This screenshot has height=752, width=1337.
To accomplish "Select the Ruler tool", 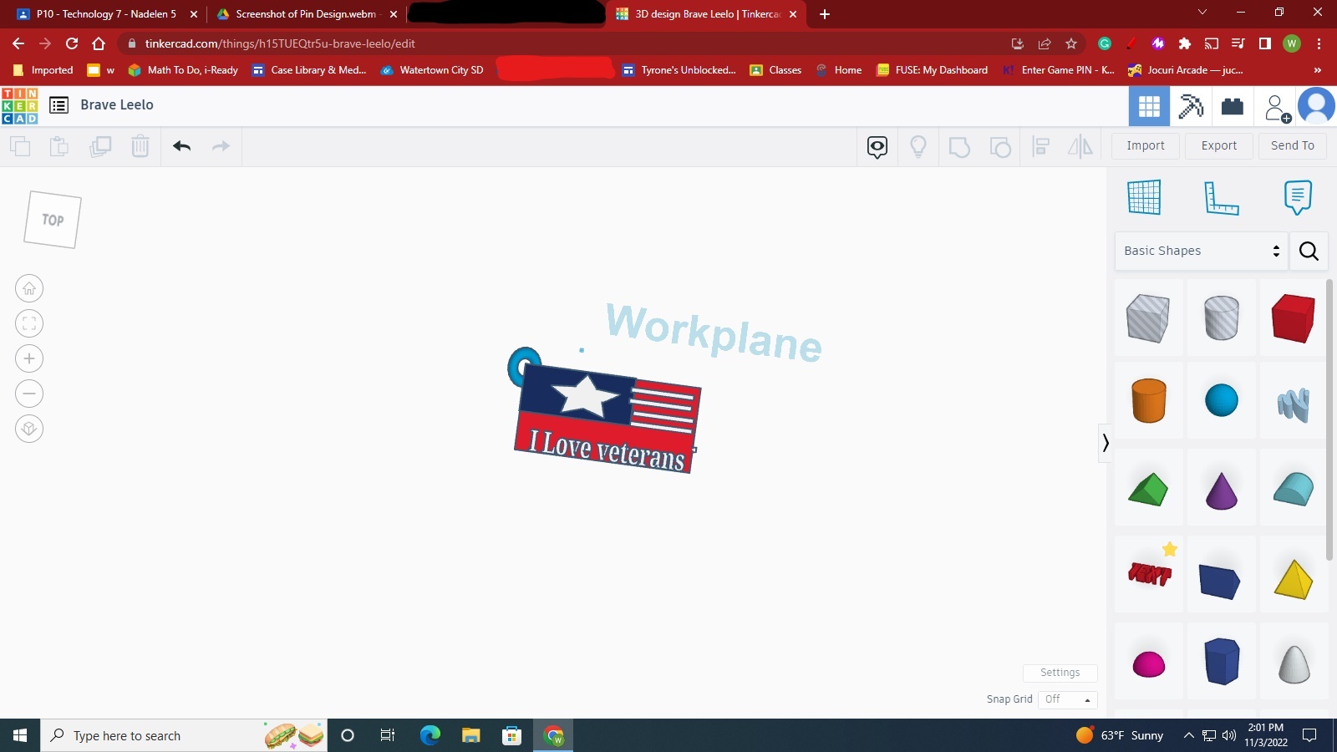I will (1221, 197).
